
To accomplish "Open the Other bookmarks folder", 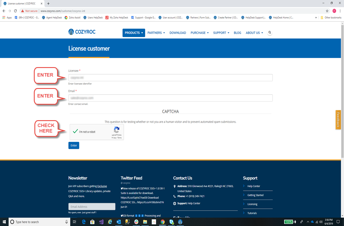I will pos(331,17).
